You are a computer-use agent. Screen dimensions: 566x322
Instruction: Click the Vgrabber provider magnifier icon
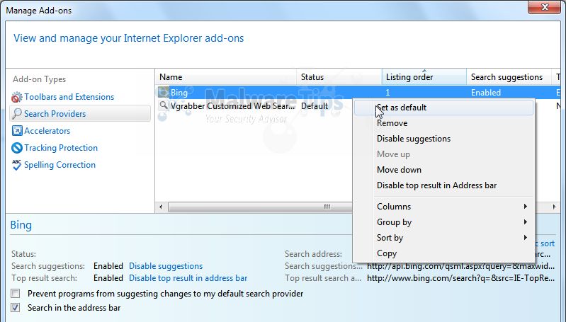[x=164, y=105]
